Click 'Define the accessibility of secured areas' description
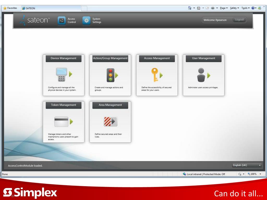 coord(156,89)
